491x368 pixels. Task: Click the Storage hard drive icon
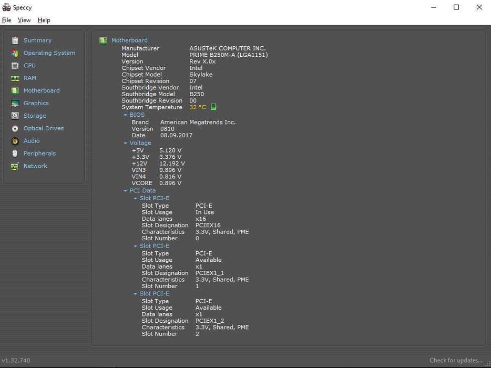(x=15, y=116)
